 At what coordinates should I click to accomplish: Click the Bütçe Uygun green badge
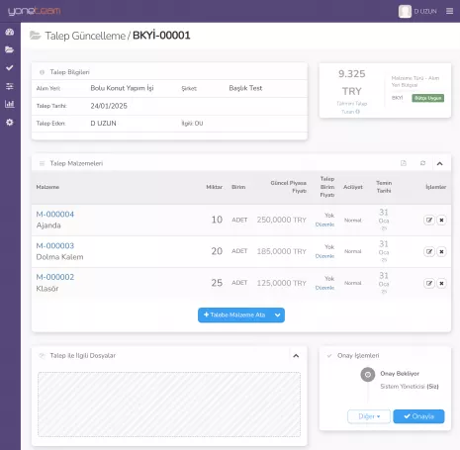point(427,98)
